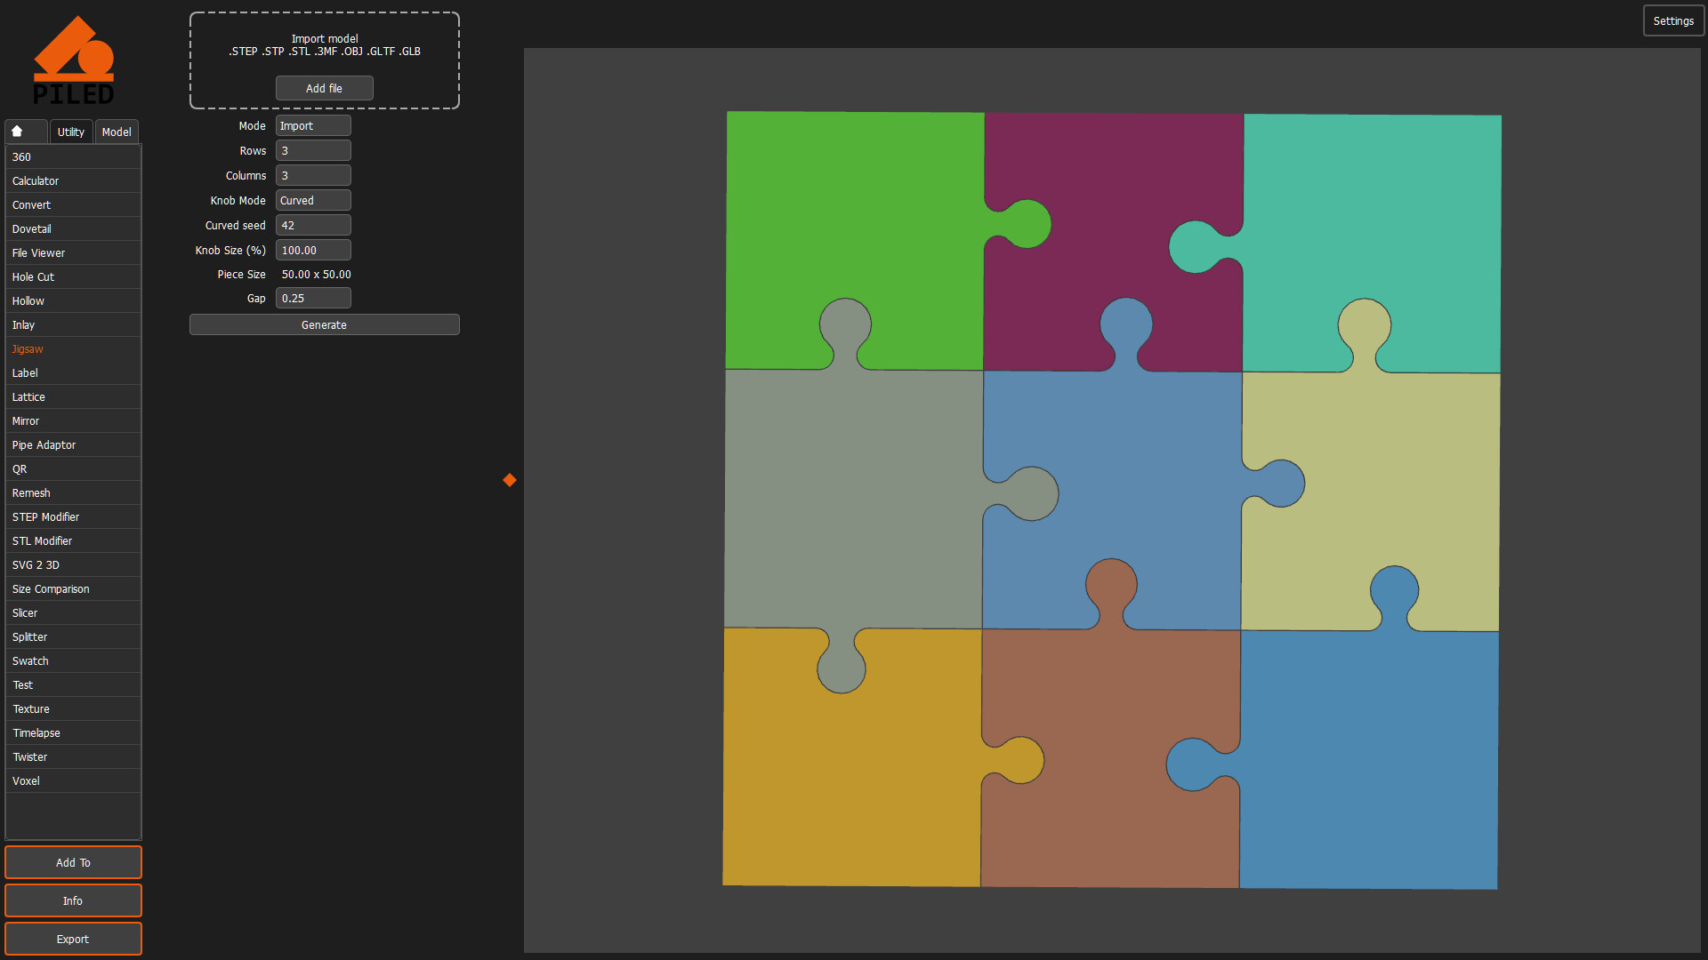
Task: Click the PILED logo
Action: point(74,60)
